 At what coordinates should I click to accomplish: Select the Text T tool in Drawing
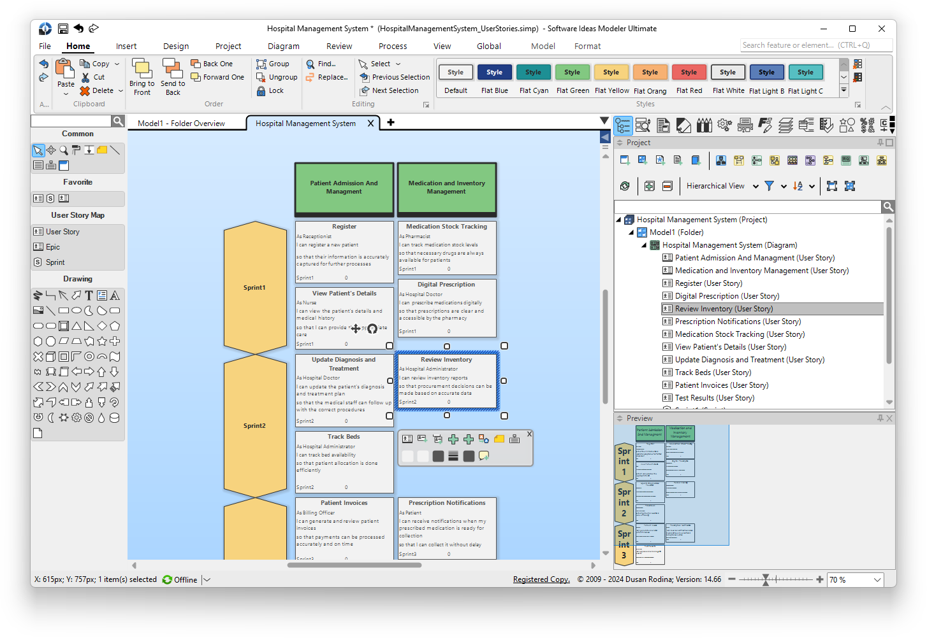tap(89, 295)
